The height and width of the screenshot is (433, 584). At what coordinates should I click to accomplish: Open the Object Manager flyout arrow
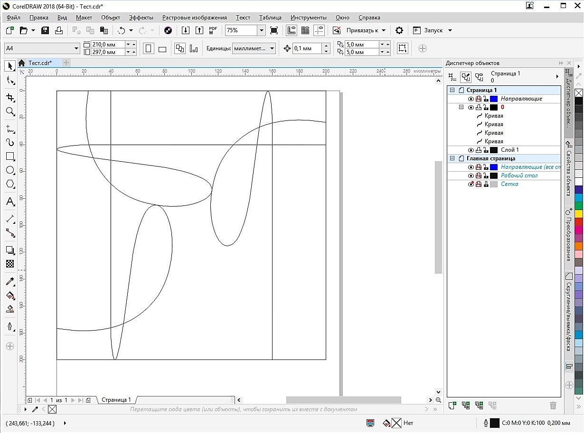[x=557, y=76]
